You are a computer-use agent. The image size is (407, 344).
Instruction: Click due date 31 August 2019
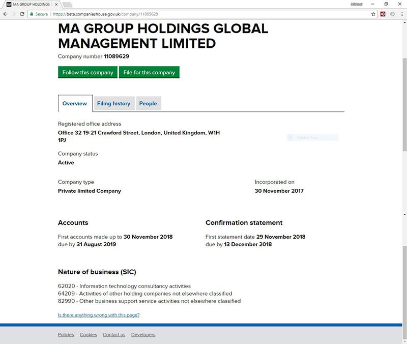coord(96,244)
